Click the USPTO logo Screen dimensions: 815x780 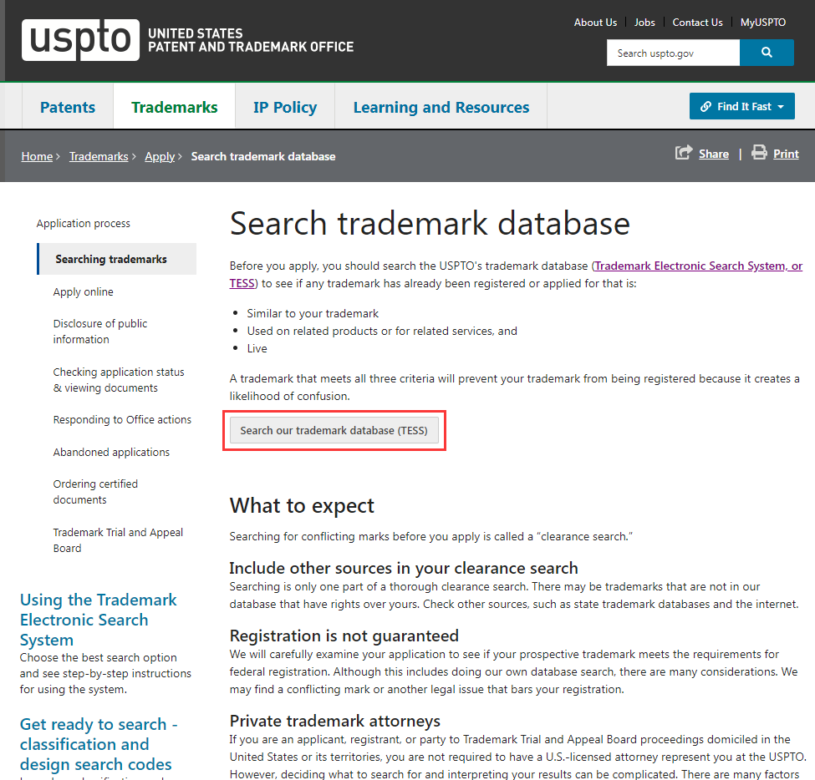[x=80, y=40]
